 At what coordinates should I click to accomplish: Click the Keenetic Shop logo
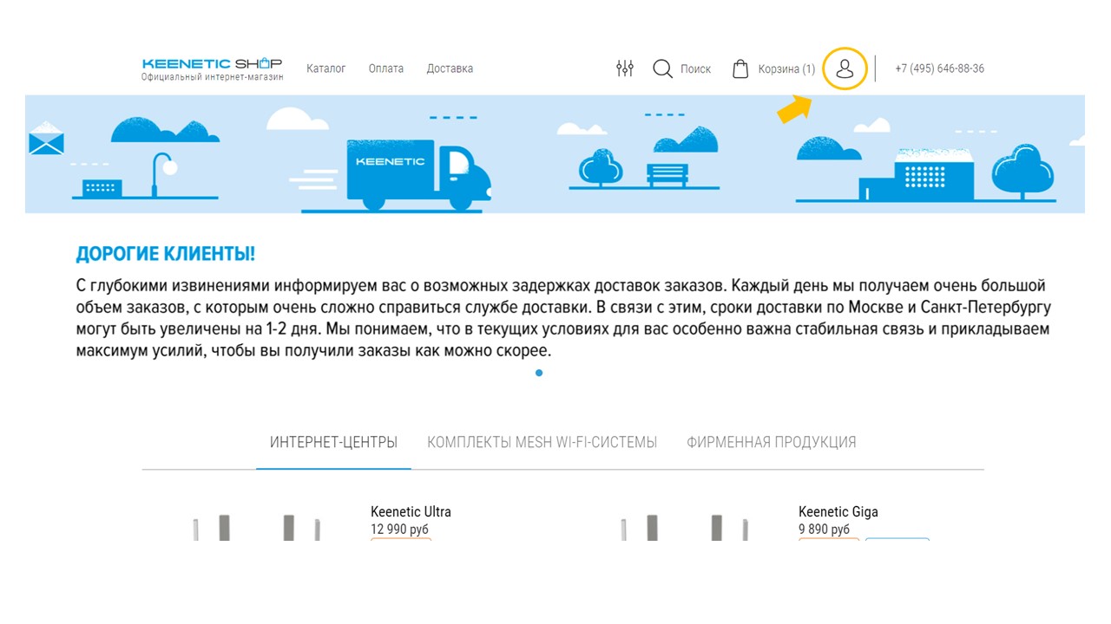tap(211, 68)
